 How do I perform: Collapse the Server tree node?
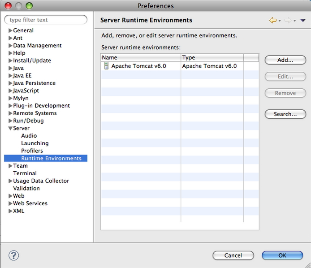[10, 128]
